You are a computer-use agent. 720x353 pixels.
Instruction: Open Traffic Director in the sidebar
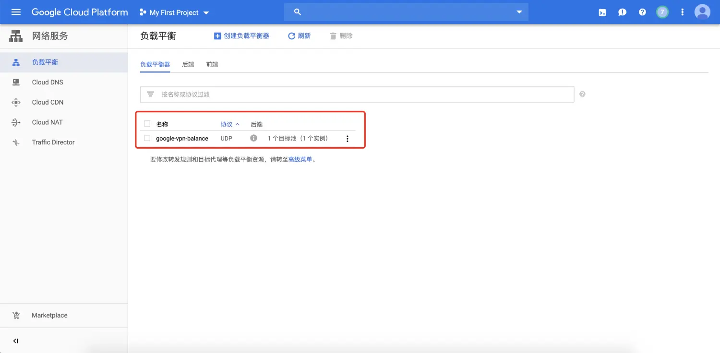(x=64, y=142)
